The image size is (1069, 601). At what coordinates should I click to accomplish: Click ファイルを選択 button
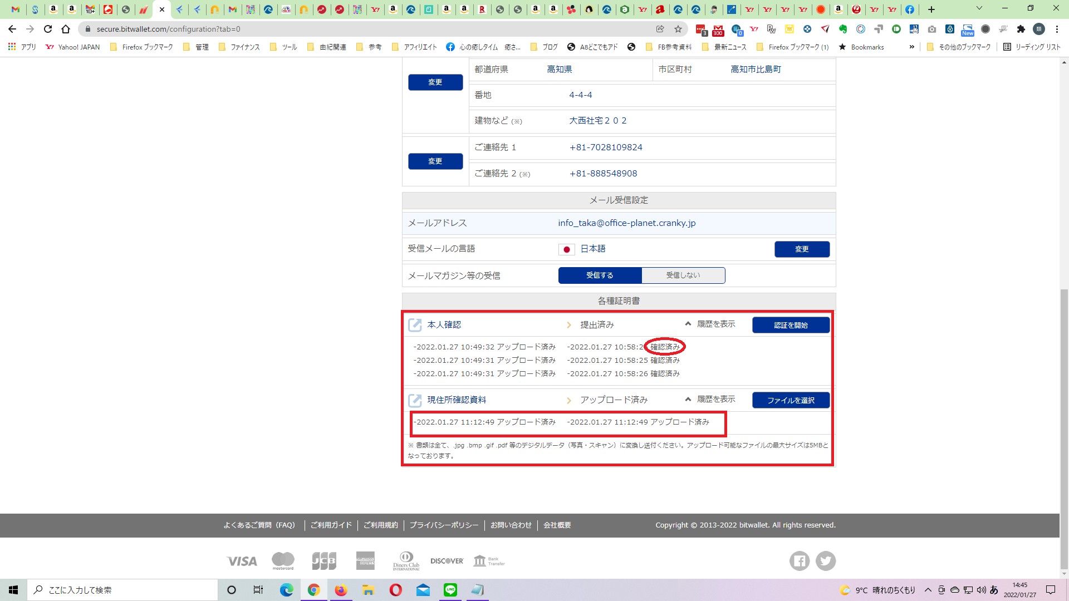(x=791, y=400)
